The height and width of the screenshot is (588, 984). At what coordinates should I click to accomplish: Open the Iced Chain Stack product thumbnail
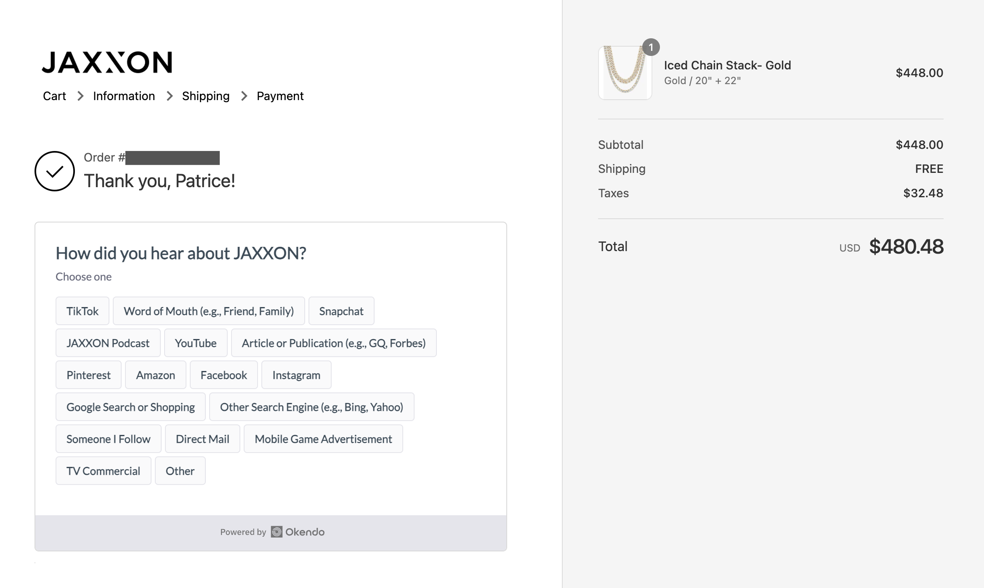coord(625,73)
